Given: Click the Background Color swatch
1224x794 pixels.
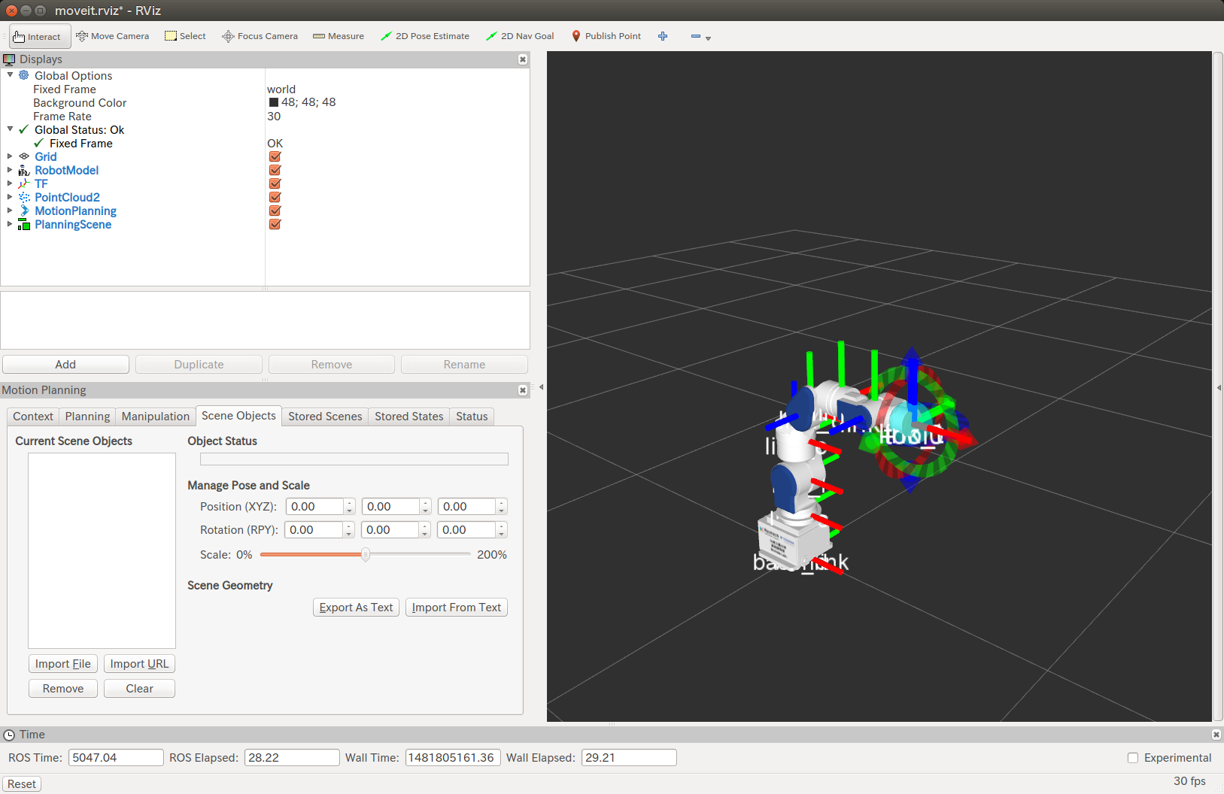Looking at the screenshot, I should (x=274, y=102).
